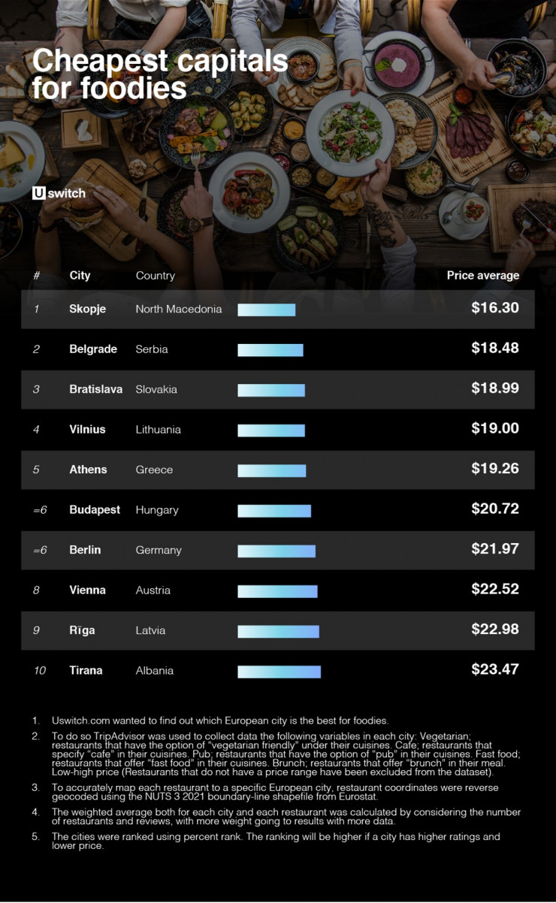Screen dimensions: 556x903
Task: Click the Vienna city name
Action: (x=87, y=590)
